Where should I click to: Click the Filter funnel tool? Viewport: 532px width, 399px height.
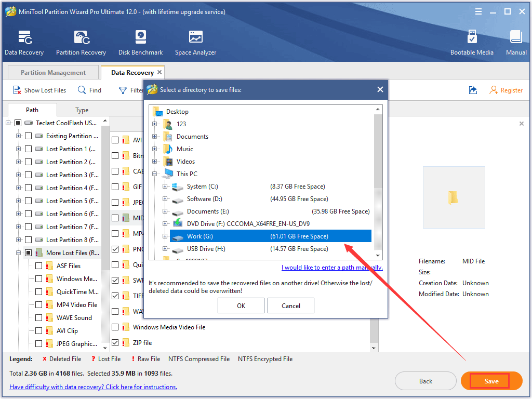tap(123, 90)
